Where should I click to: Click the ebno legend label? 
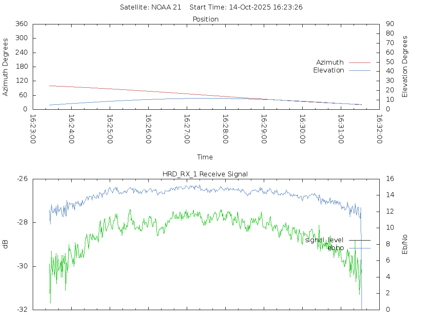(335, 248)
